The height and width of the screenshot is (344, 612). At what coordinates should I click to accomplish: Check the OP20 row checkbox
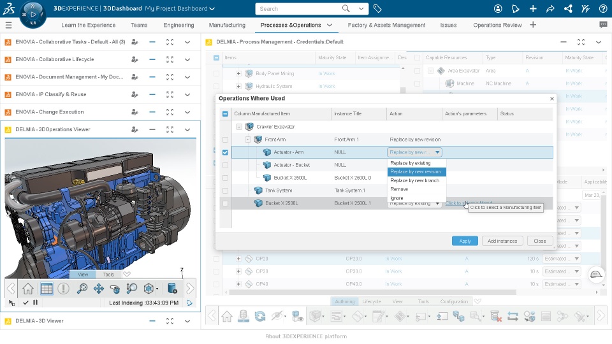pos(216,259)
